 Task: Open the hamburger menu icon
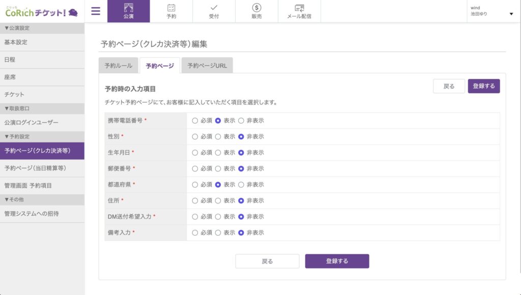click(96, 11)
